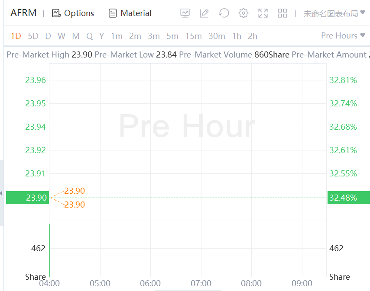The height and width of the screenshot is (291, 370).
Task: Select the 1h interval tab
Action: [237, 36]
